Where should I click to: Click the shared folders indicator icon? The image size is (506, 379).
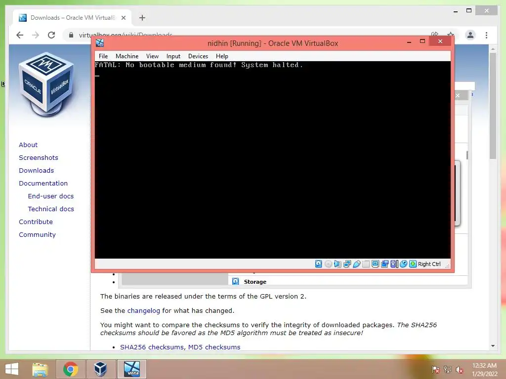pos(366,264)
